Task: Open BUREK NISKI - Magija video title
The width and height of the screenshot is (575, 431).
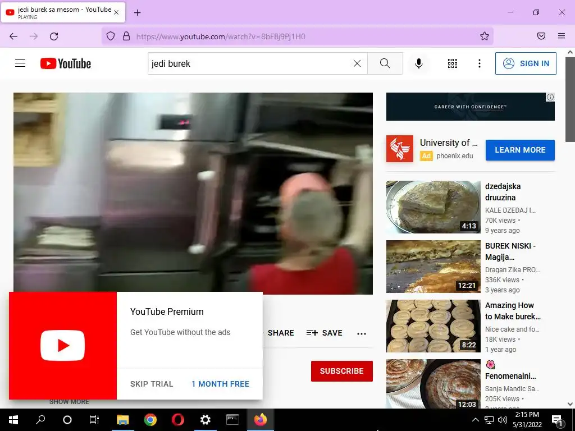Action: pos(510,251)
